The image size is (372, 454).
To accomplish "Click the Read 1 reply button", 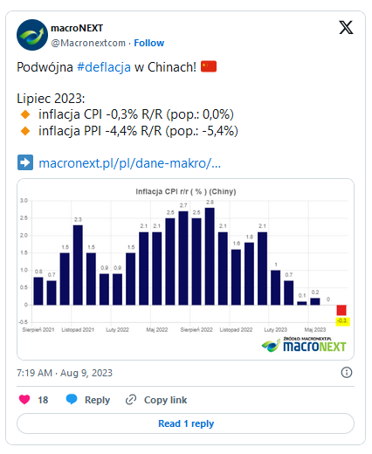I will 185,423.
